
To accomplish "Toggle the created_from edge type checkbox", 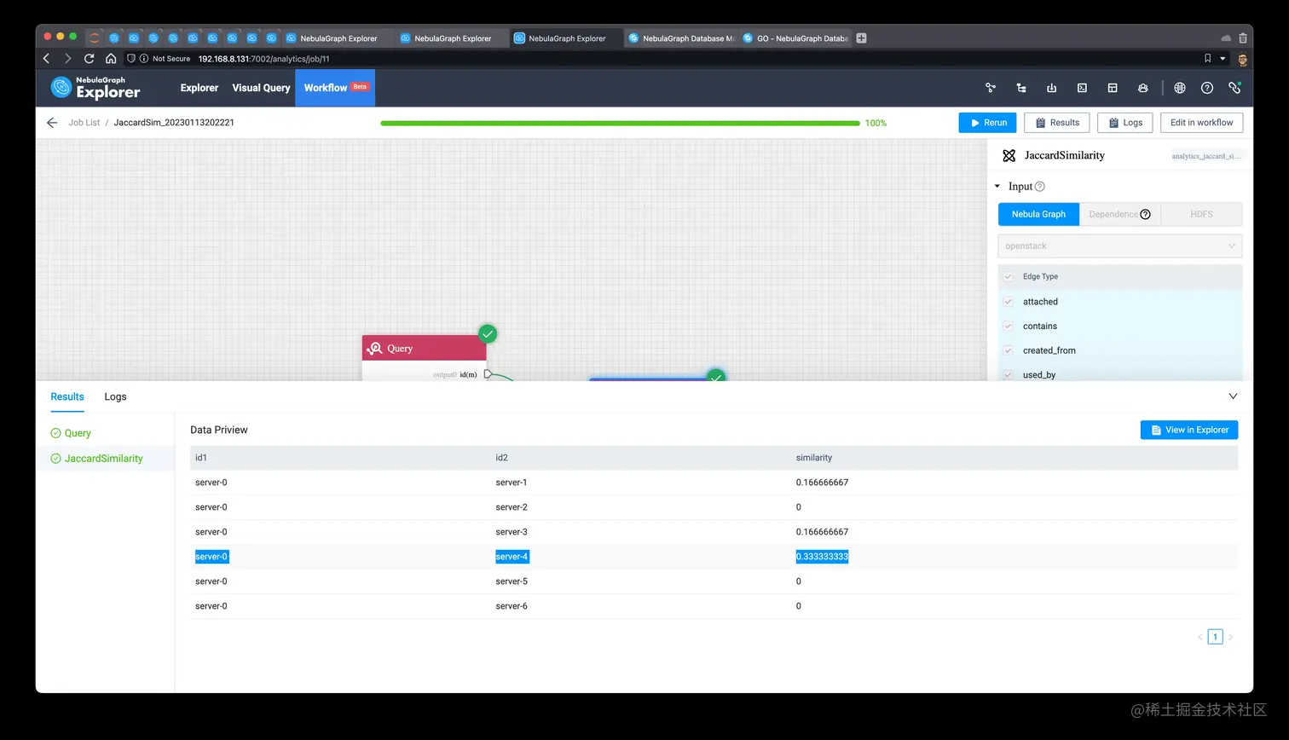I will tap(1009, 350).
